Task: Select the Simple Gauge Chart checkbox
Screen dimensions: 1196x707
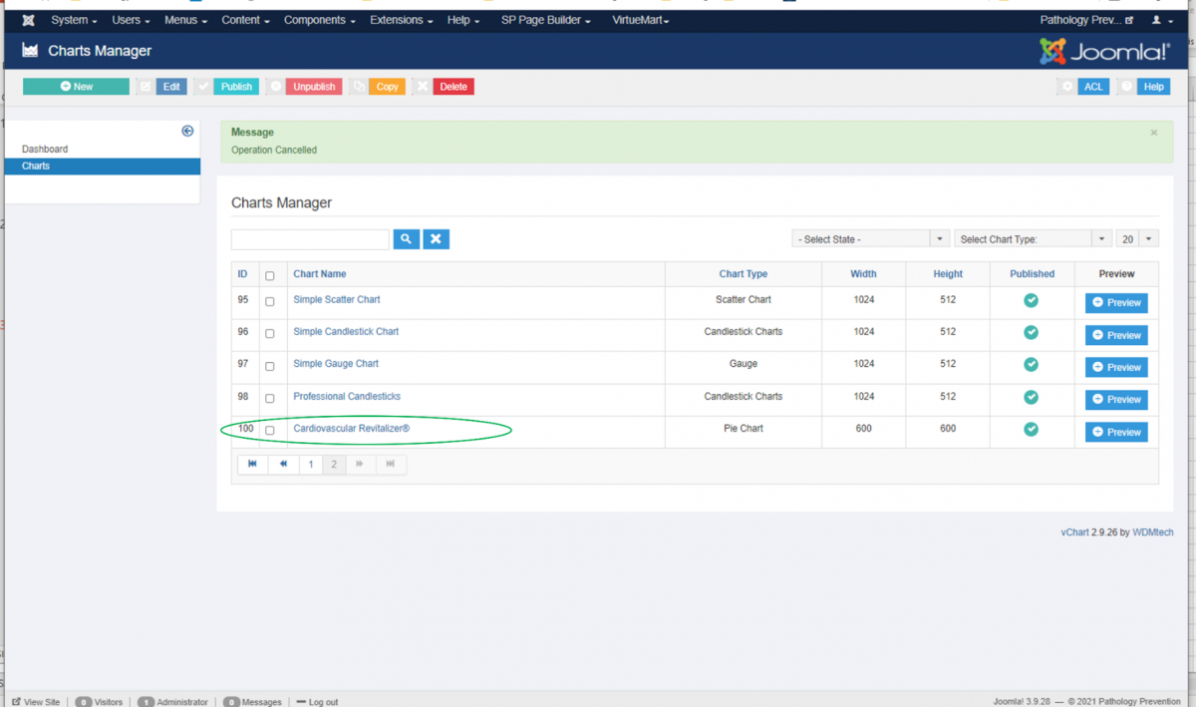Action: (270, 365)
